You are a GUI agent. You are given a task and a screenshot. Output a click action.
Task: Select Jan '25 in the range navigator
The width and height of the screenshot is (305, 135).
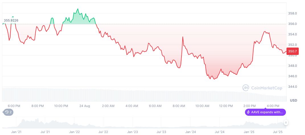click(249, 132)
